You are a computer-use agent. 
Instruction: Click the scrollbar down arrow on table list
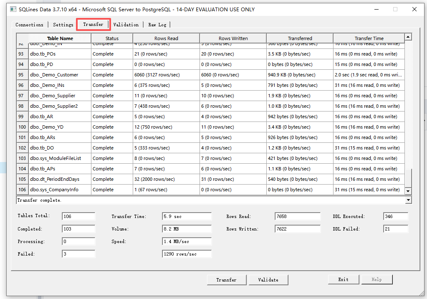[408, 191]
